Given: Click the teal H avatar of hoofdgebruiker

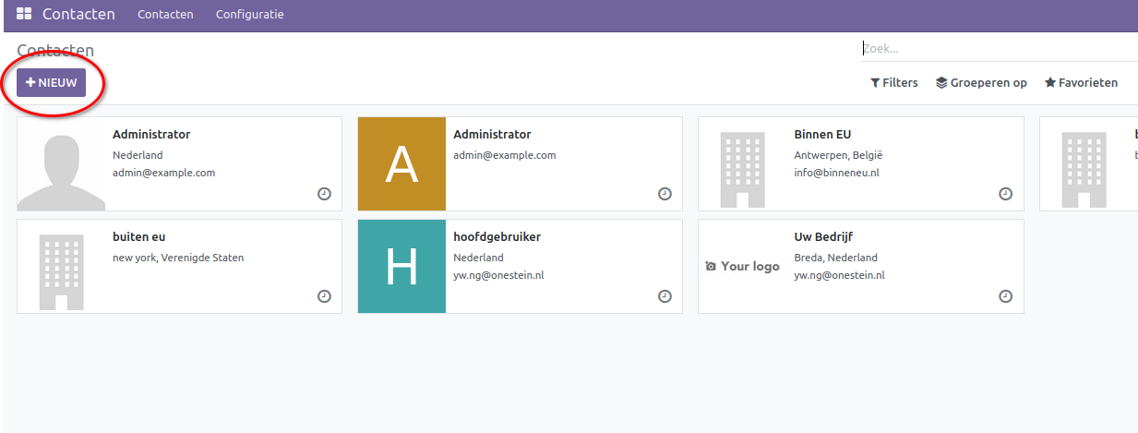Looking at the screenshot, I should click(x=401, y=267).
